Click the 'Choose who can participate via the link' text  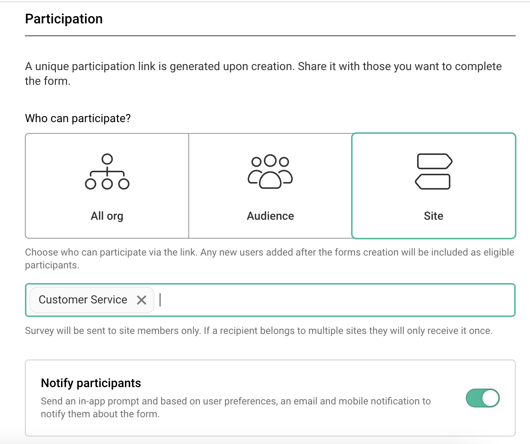click(270, 259)
